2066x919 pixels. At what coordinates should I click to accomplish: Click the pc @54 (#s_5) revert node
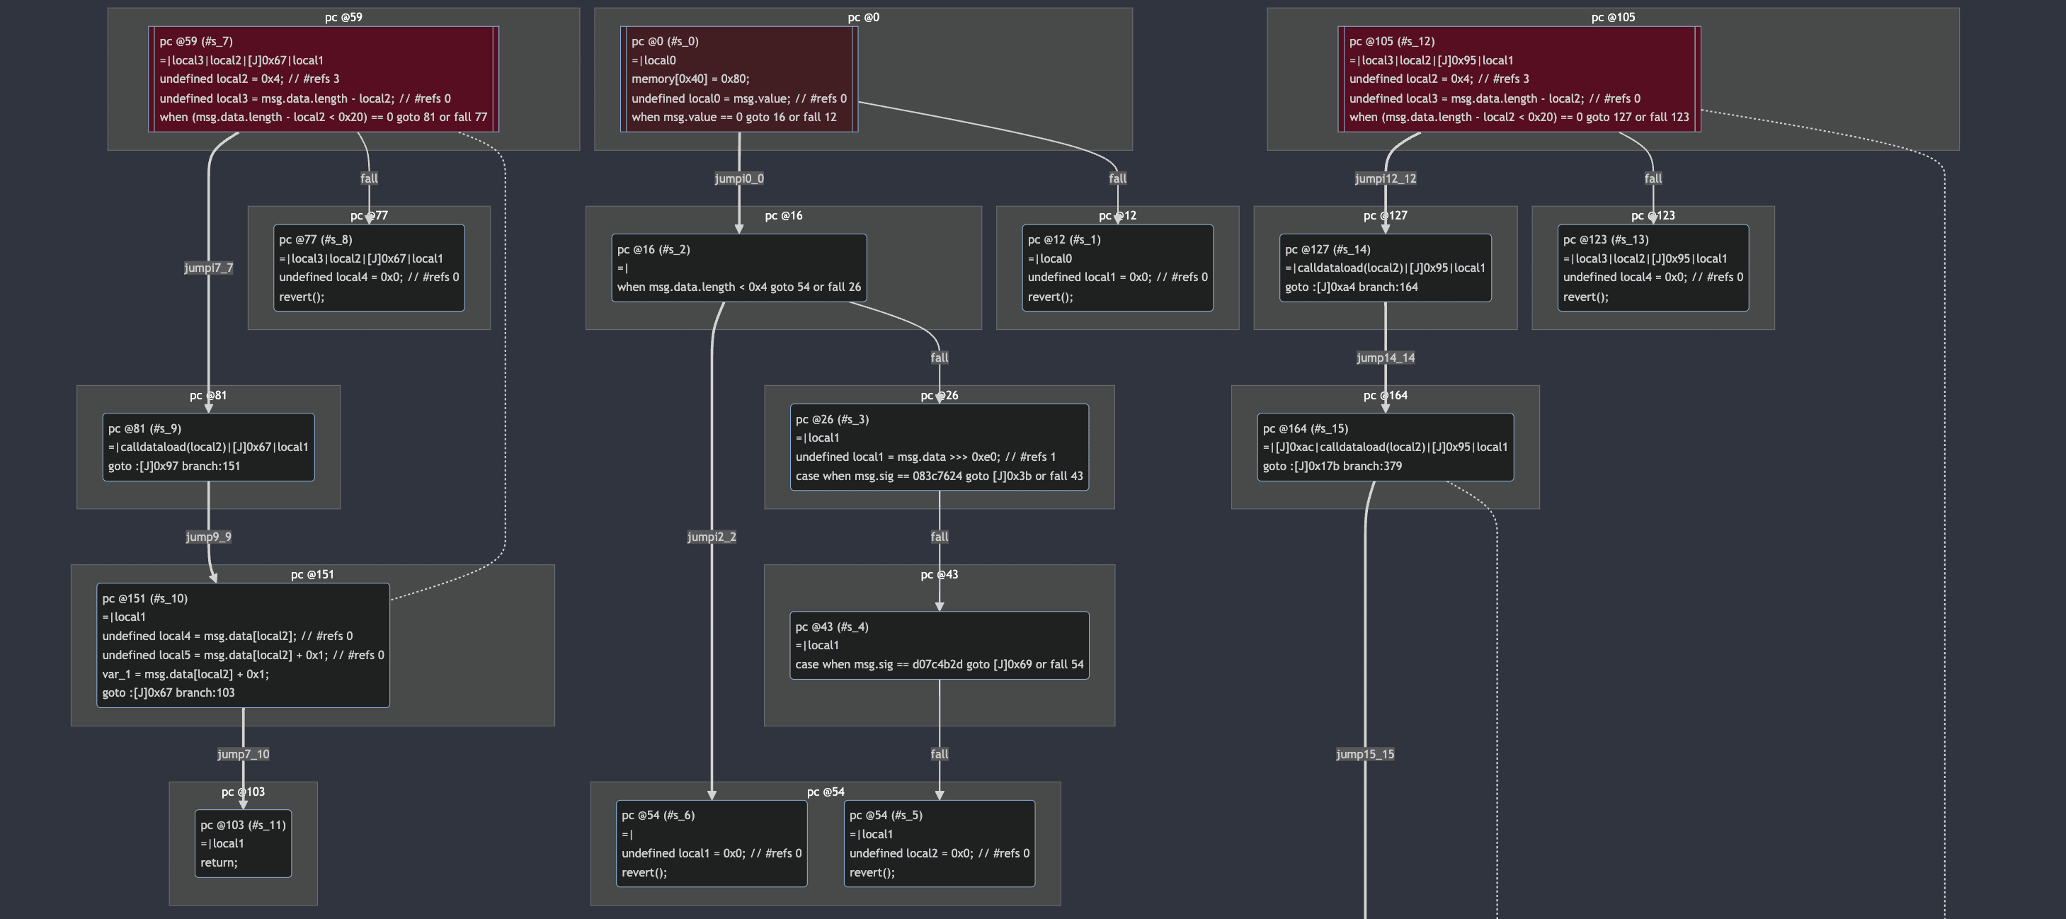click(939, 844)
